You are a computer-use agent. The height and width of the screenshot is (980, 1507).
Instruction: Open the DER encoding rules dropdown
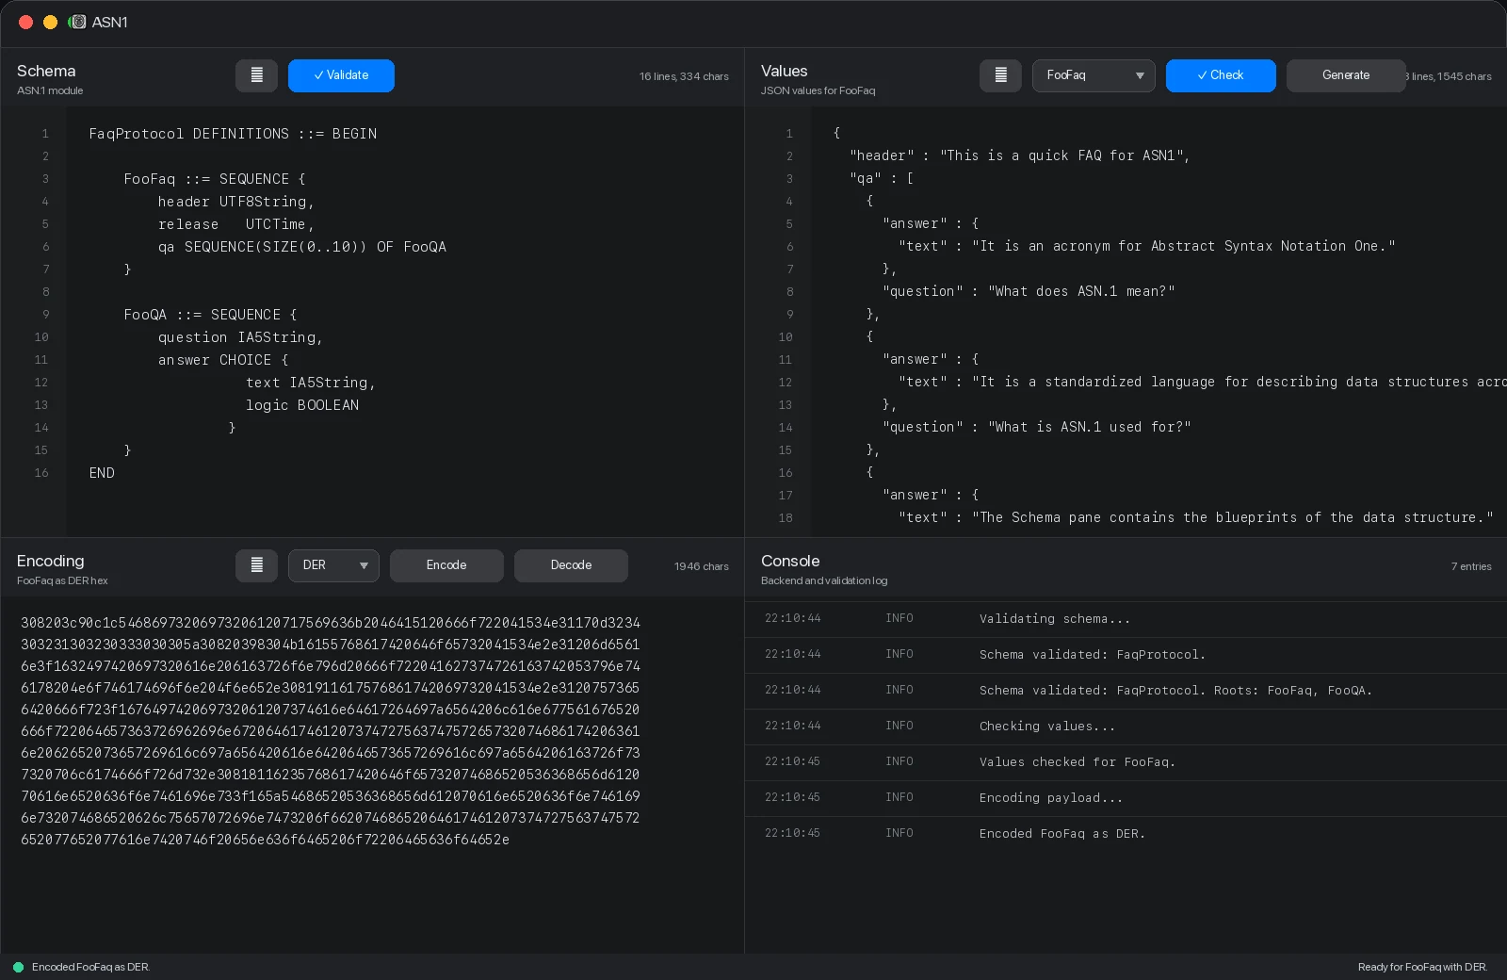(x=333, y=565)
